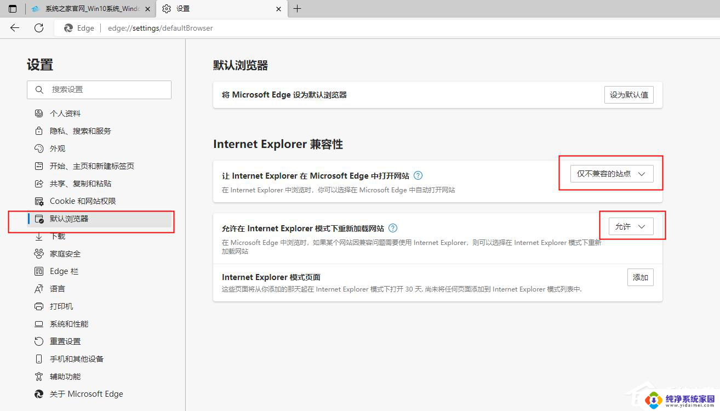The image size is (720, 411).
Task: Click the family icon beside 家庭安全
Action: pos(39,254)
